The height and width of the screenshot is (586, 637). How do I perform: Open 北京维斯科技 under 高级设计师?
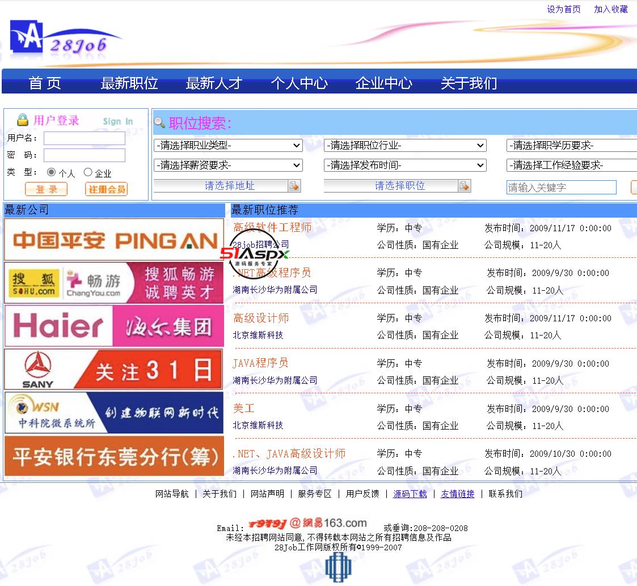click(x=258, y=335)
